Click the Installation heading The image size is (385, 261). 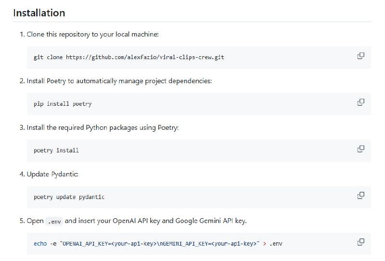(x=39, y=13)
